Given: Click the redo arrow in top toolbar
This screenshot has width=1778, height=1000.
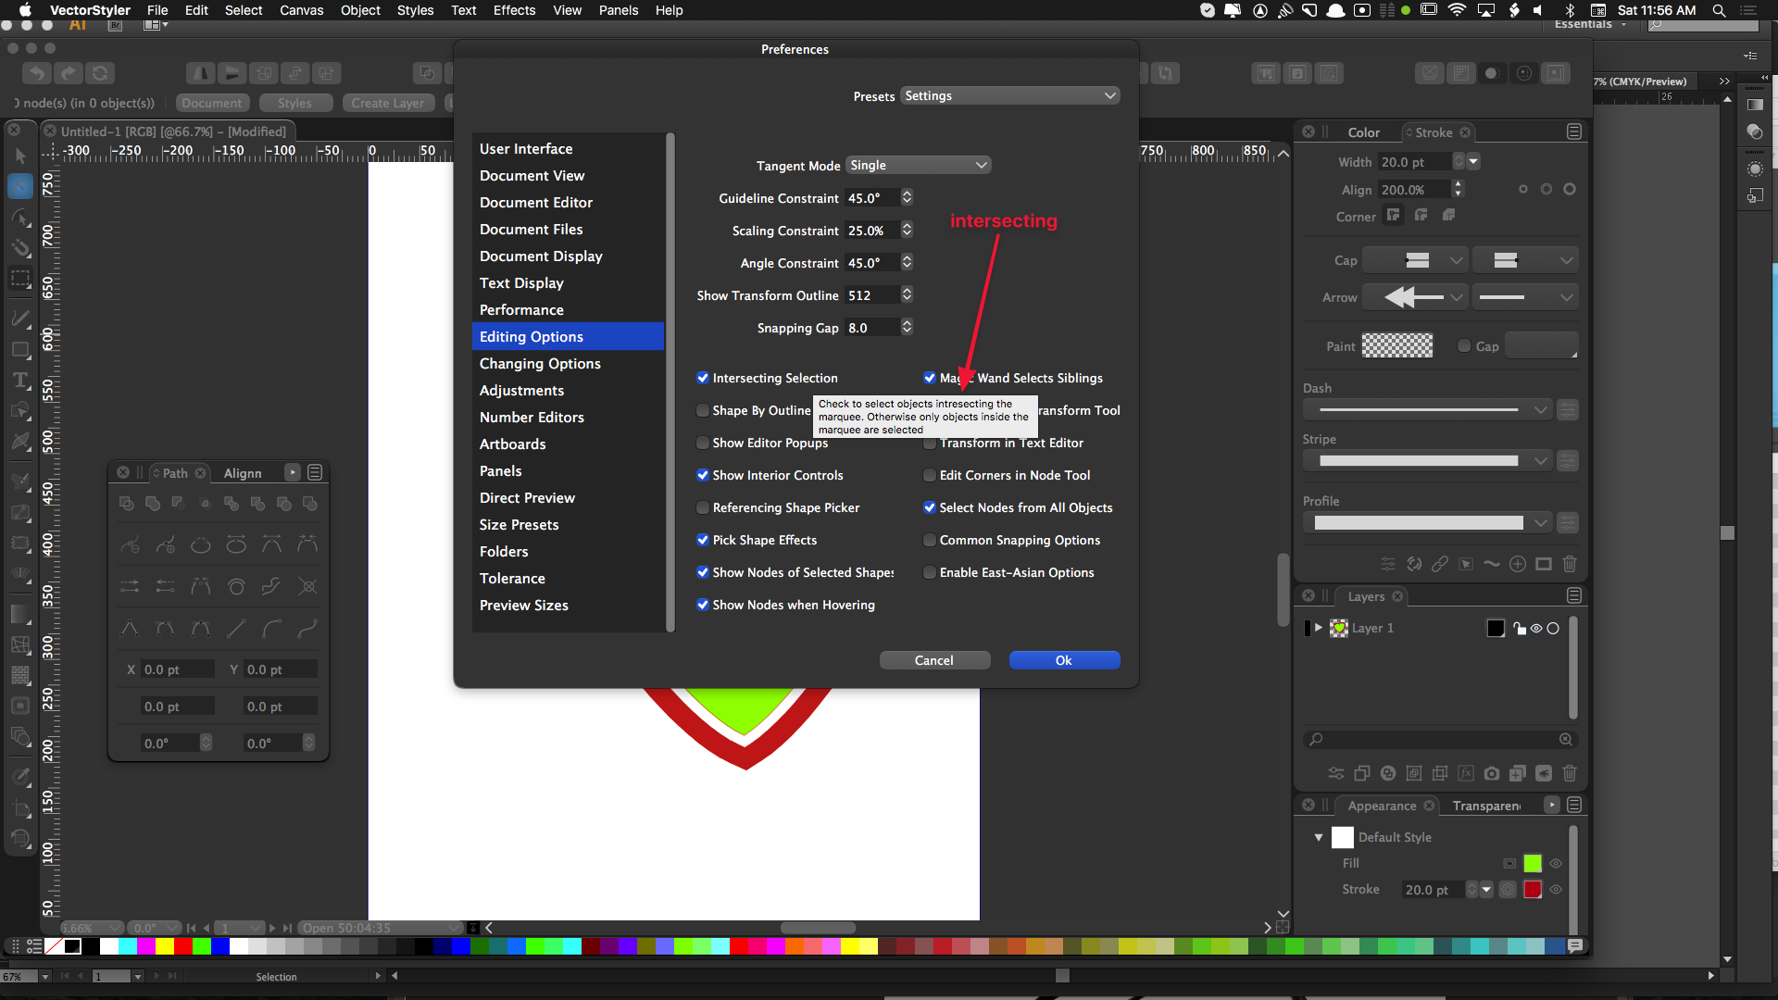Looking at the screenshot, I should pos(68,73).
